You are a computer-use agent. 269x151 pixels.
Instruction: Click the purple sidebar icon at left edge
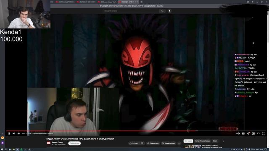tap(3, 143)
